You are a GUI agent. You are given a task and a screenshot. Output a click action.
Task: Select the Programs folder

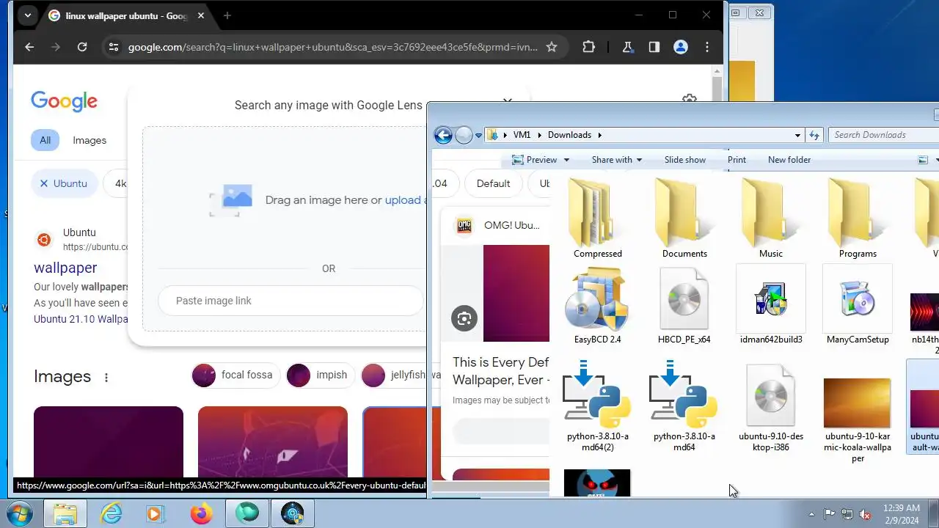858,219
